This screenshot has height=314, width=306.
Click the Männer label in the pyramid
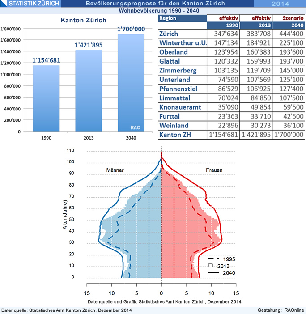115,170
